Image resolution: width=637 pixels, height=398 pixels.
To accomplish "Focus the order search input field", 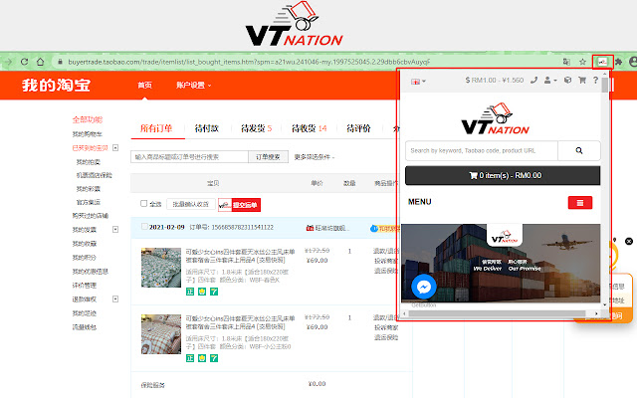I will click(189, 157).
